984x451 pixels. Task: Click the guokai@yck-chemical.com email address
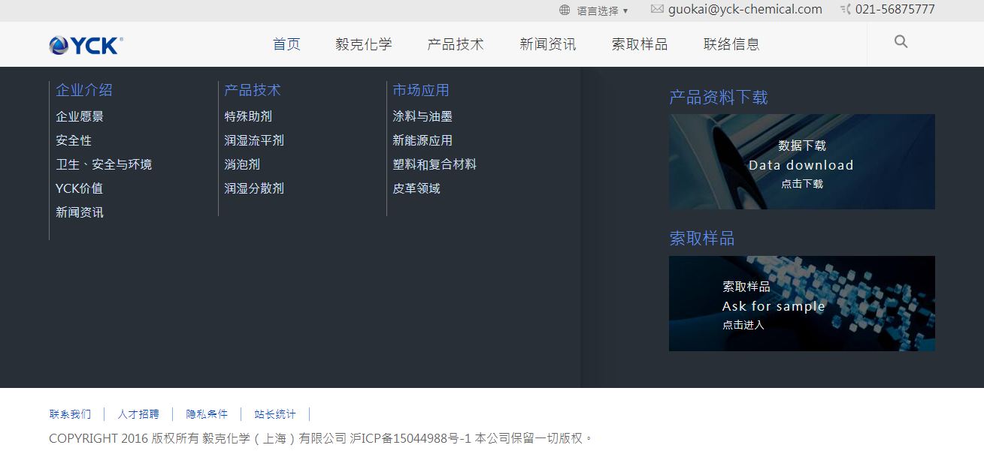tap(745, 10)
